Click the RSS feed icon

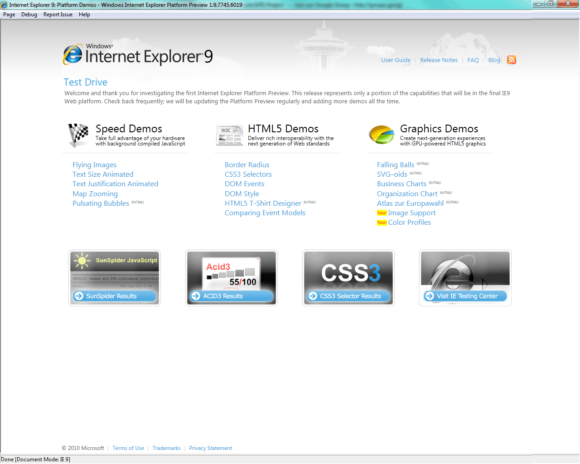click(512, 60)
